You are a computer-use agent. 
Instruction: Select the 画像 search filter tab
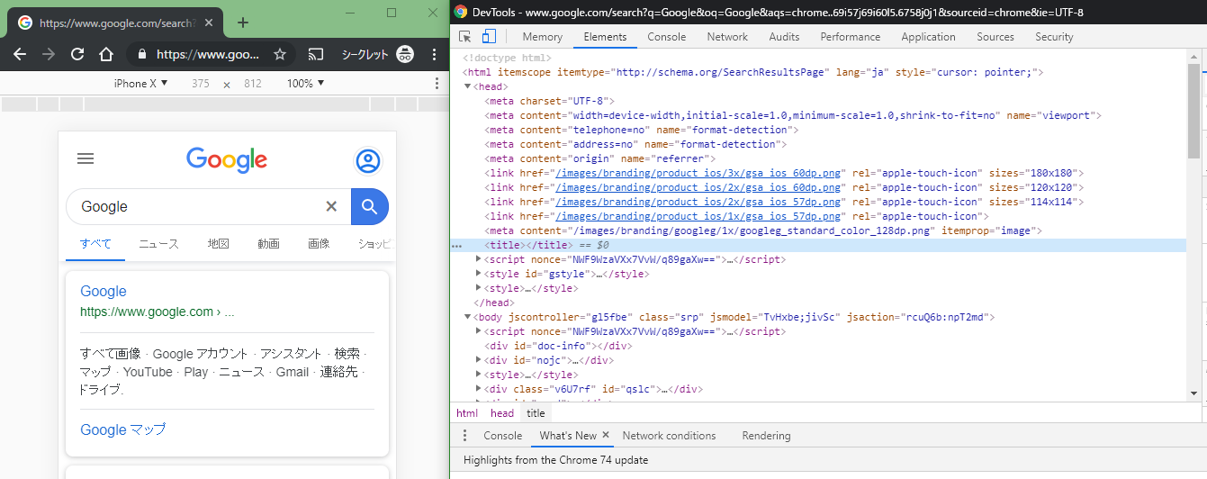[319, 244]
